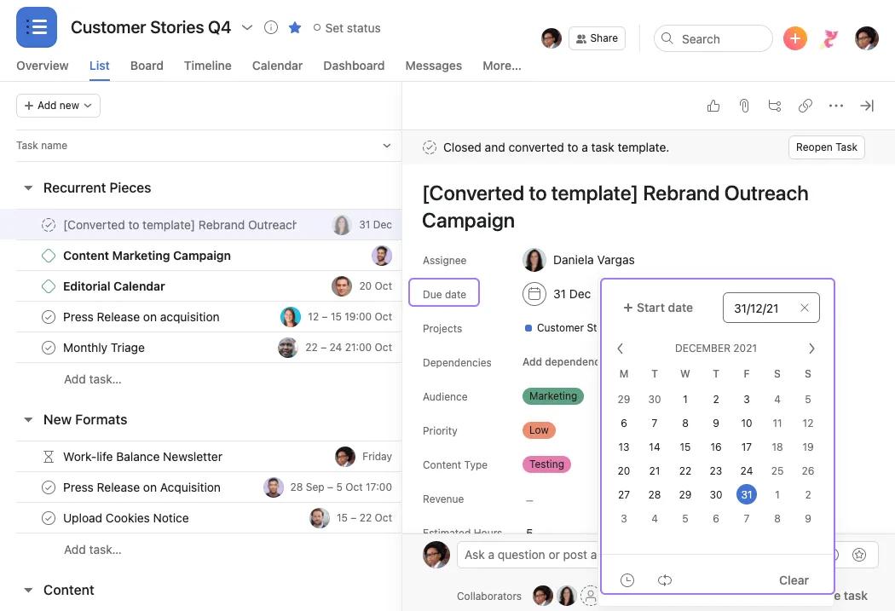Open the Calendar view

(277, 66)
